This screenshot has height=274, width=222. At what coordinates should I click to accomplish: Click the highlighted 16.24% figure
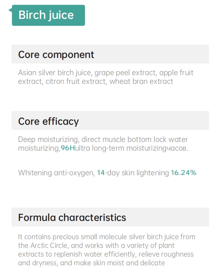(184, 173)
